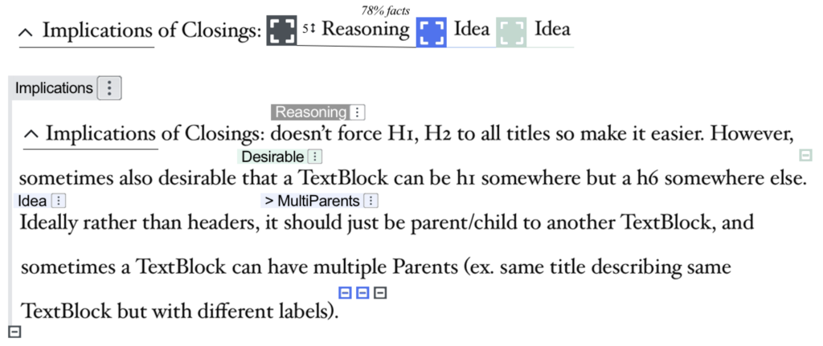This screenshot has width=823, height=346.
Task: Open the Reasoning tag three-dot menu
Action: click(x=357, y=112)
